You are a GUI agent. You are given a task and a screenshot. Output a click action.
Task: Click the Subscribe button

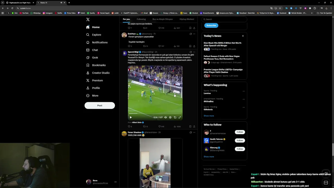(211, 25)
